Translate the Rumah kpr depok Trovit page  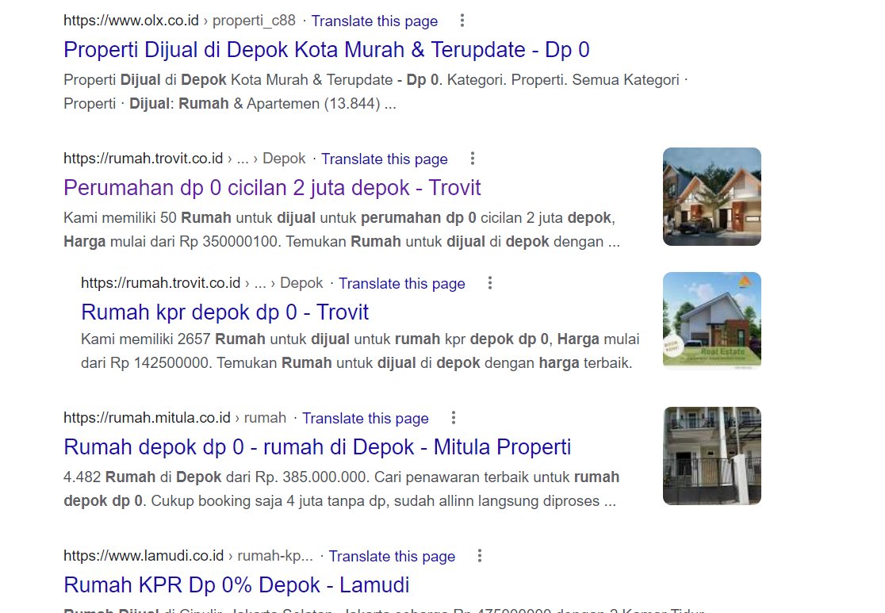click(402, 283)
